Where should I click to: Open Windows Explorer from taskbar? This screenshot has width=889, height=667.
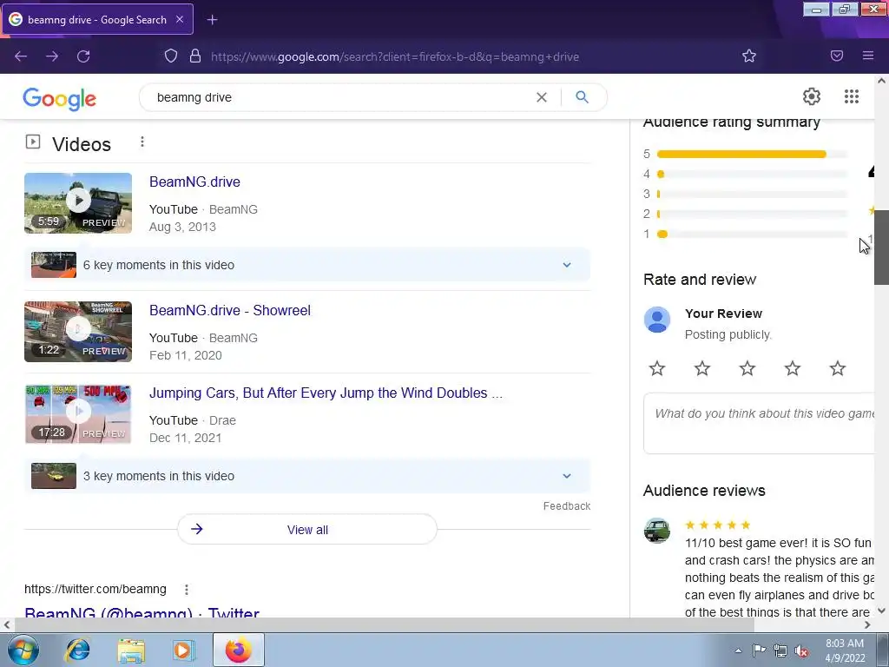[131, 650]
